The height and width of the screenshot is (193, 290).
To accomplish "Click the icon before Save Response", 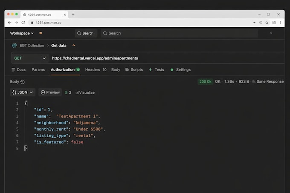I will point(254,81).
